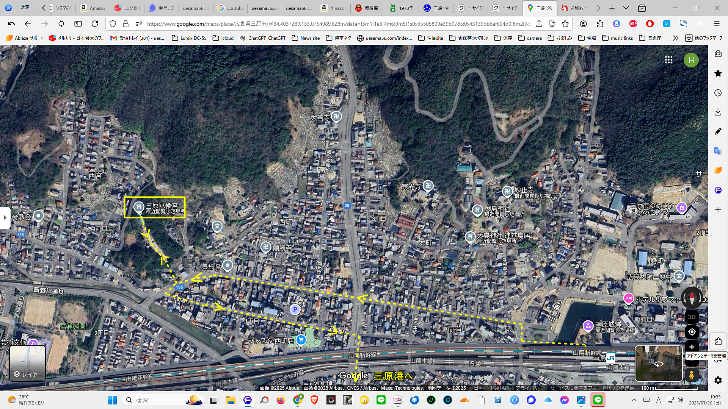Click the sidebar downloads icon

click(718, 112)
